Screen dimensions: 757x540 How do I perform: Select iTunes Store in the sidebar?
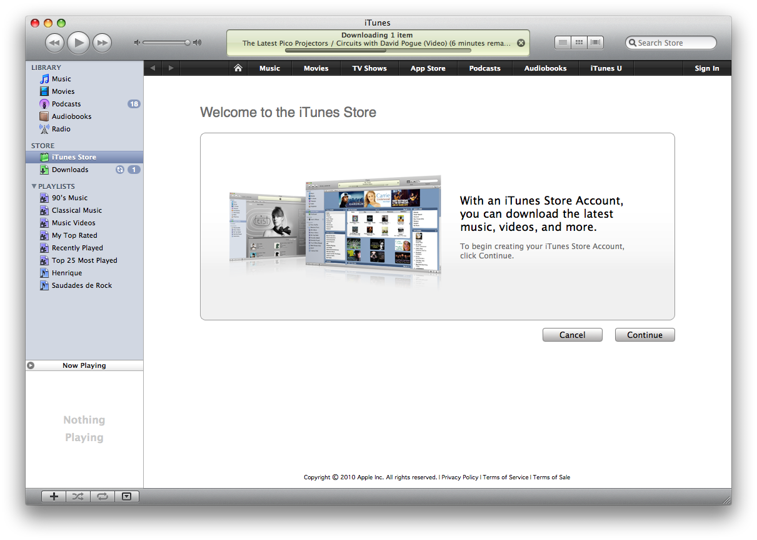pos(84,157)
